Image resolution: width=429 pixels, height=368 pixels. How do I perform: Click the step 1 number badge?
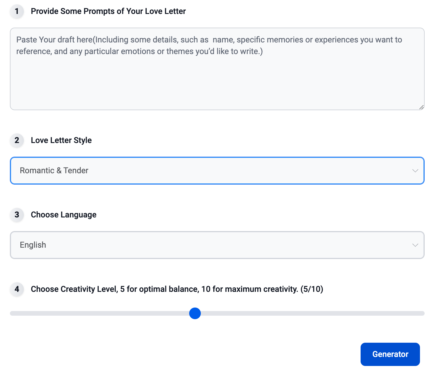[x=17, y=12]
